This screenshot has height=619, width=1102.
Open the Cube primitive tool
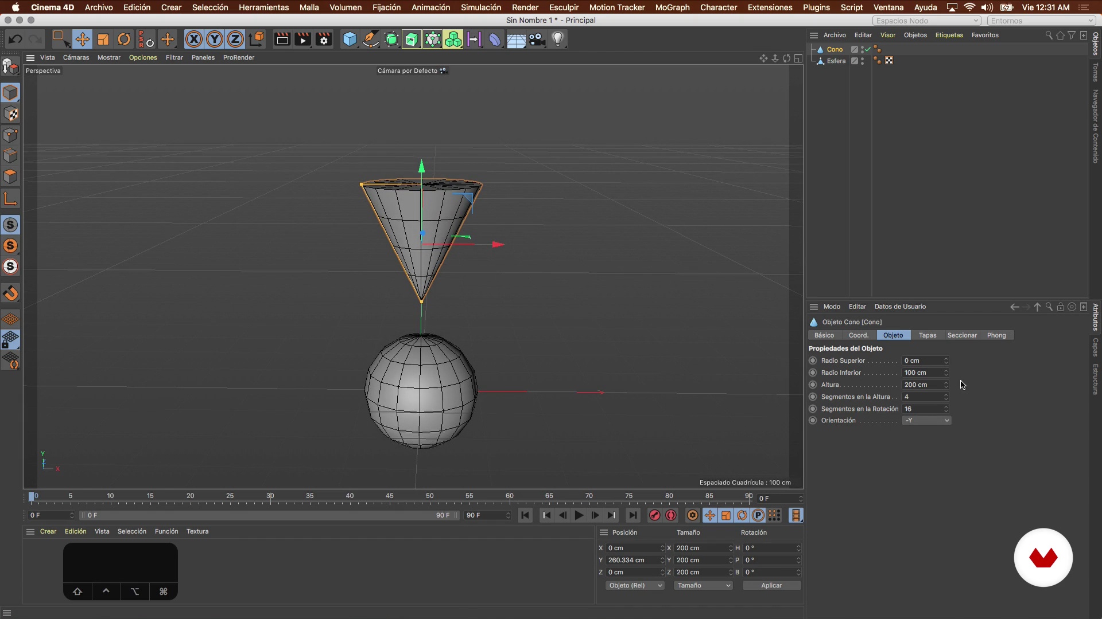click(350, 39)
